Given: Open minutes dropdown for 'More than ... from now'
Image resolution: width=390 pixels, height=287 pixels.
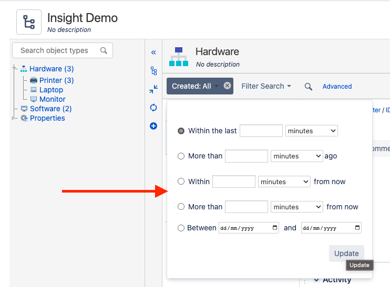Looking at the screenshot, I should (297, 207).
